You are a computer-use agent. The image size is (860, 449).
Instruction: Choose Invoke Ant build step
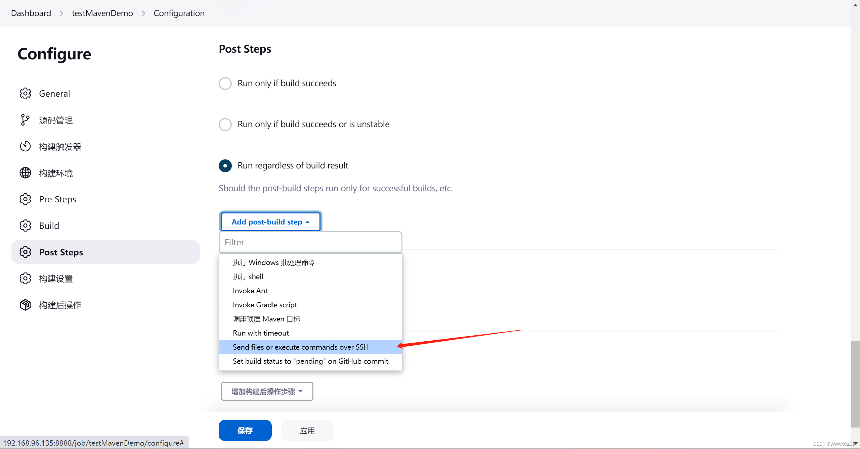click(x=310, y=291)
